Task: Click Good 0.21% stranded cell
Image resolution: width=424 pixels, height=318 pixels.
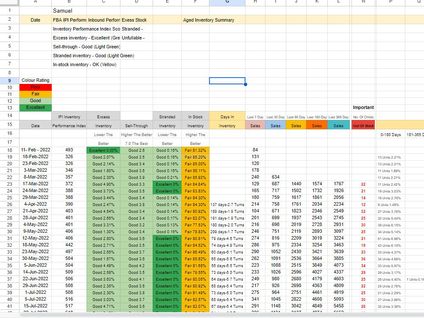Action: coord(167,177)
